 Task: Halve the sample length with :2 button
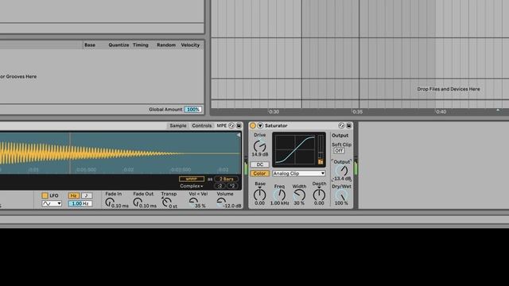pyautogui.click(x=220, y=186)
